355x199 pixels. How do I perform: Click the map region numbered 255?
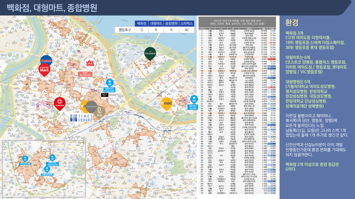(x=46, y=88)
